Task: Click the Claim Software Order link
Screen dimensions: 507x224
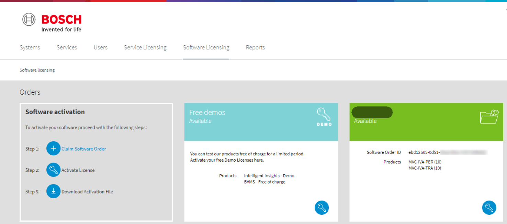Action: point(84,149)
